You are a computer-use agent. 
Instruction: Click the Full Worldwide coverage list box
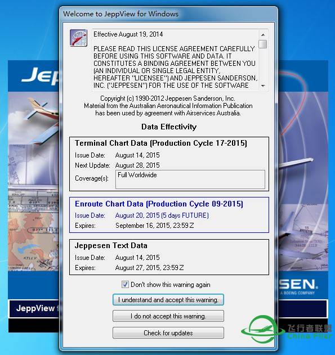tap(190, 179)
